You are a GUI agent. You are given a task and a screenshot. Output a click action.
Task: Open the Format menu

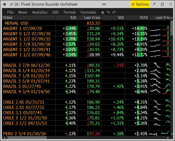[70, 12]
